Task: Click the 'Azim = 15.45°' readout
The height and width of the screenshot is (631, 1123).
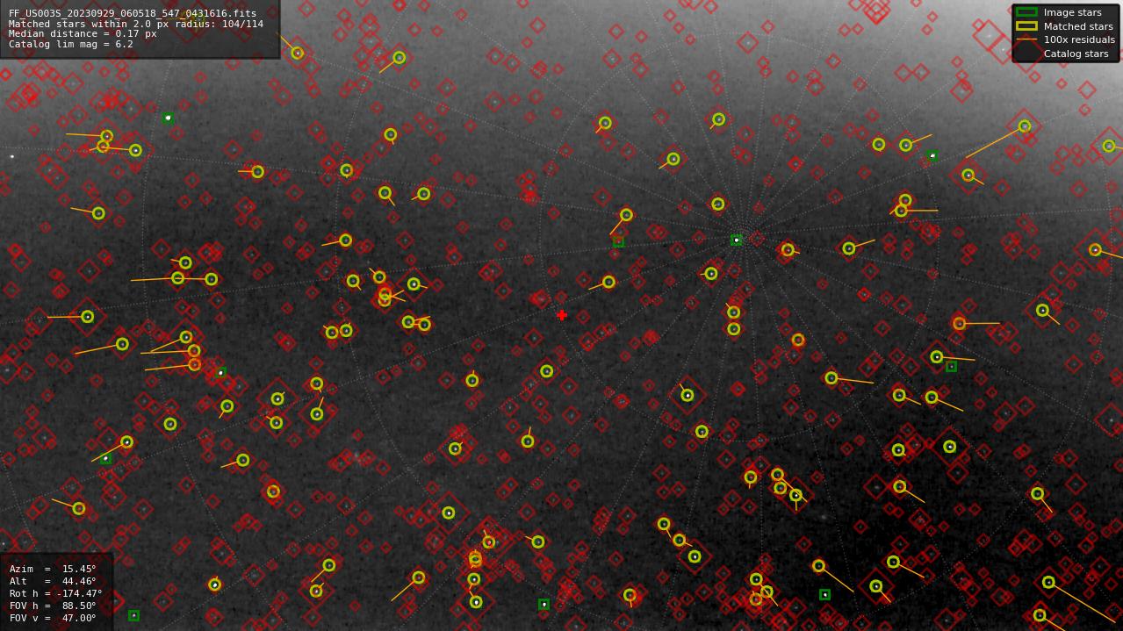Action: [x=53, y=569]
